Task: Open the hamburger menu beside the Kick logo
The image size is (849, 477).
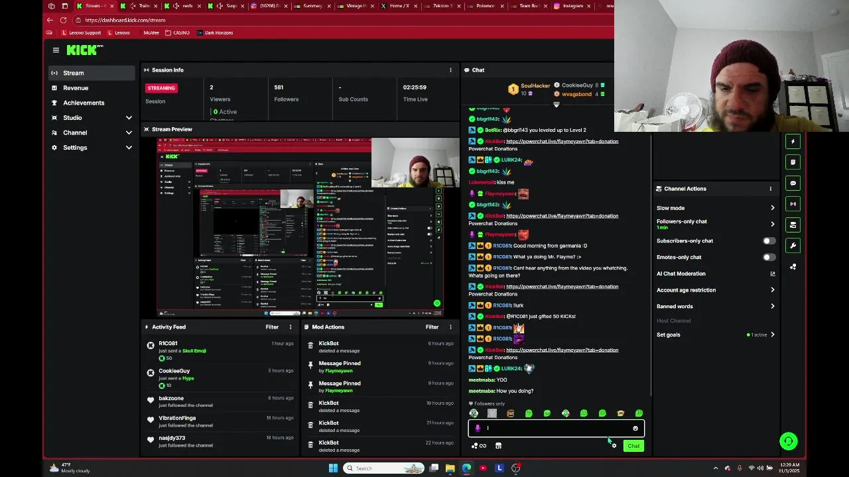Action: [x=56, y=50]
